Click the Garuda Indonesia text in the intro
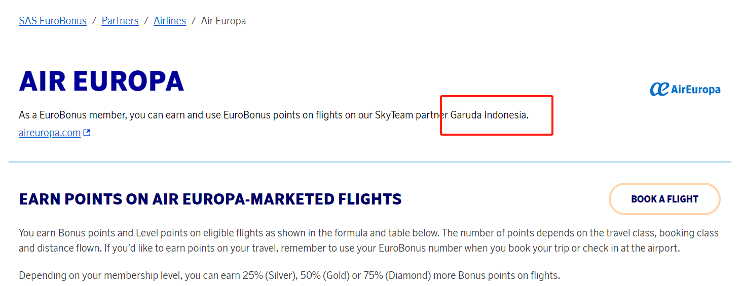The height and width of the screenshot is (286, 742). coord(489,115)
